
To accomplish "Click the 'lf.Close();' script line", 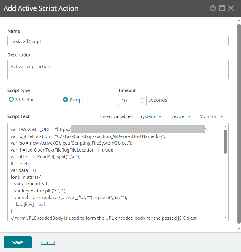I will [x=20, y=163].
